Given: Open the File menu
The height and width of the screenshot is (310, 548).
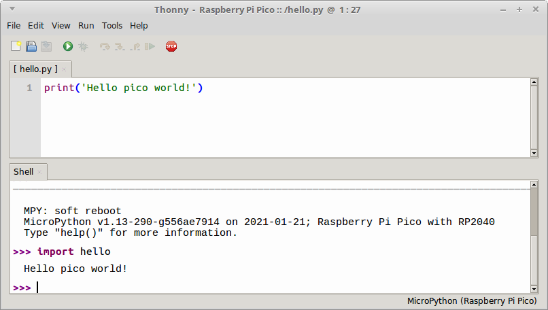Looking at the screenshot, I should coord(14,26).
